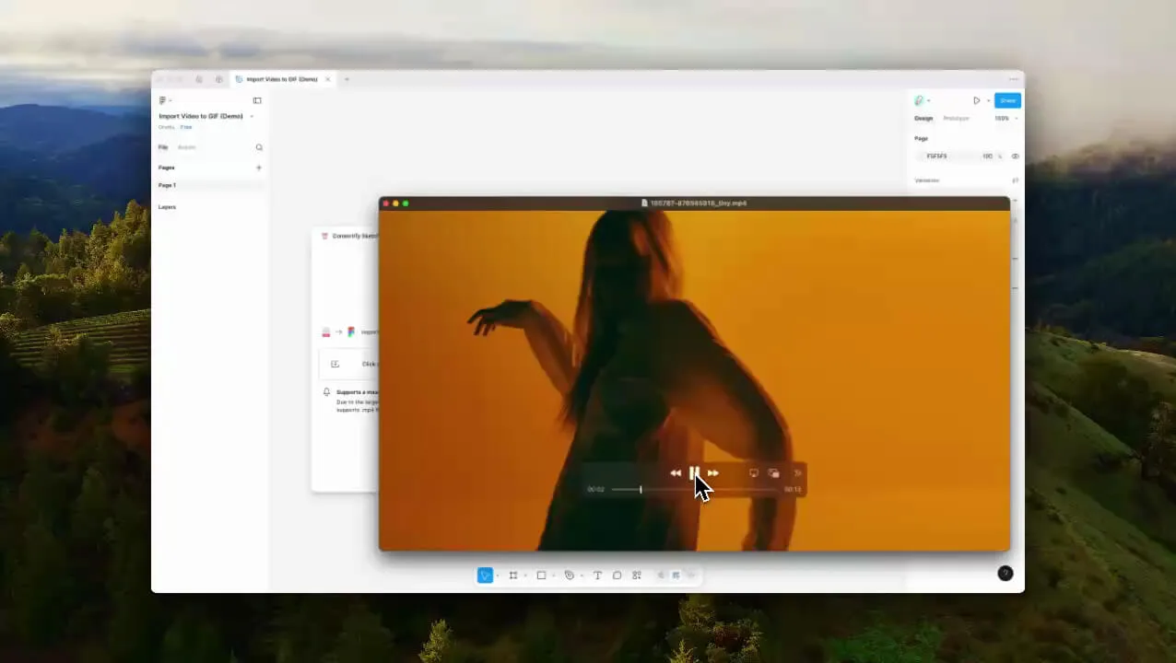Open the help menu with the question mark button

[1005, 574]
